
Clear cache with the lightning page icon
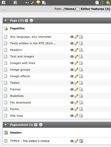(97, 3)
